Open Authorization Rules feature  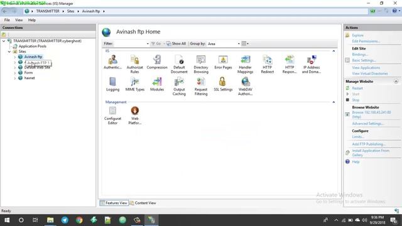click(x=134, y=64)
